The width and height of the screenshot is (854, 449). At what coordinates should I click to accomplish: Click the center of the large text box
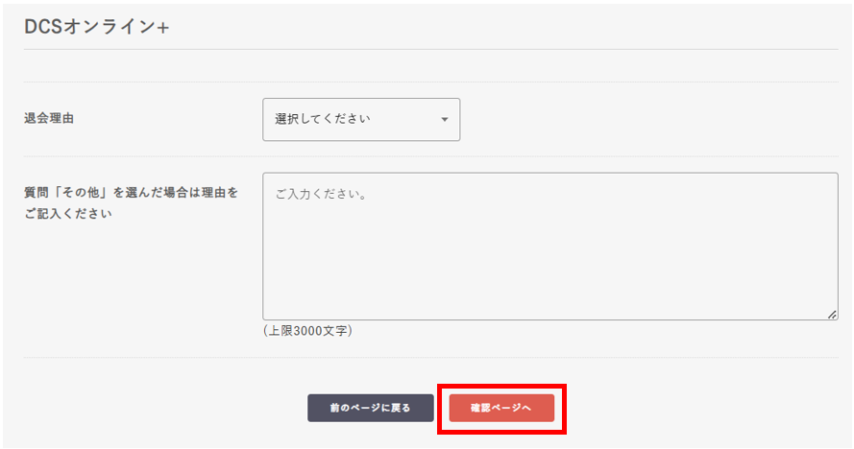pos(549,246)
